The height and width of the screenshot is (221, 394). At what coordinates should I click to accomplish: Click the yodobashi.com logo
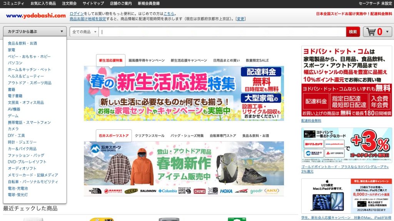(36, 15)
